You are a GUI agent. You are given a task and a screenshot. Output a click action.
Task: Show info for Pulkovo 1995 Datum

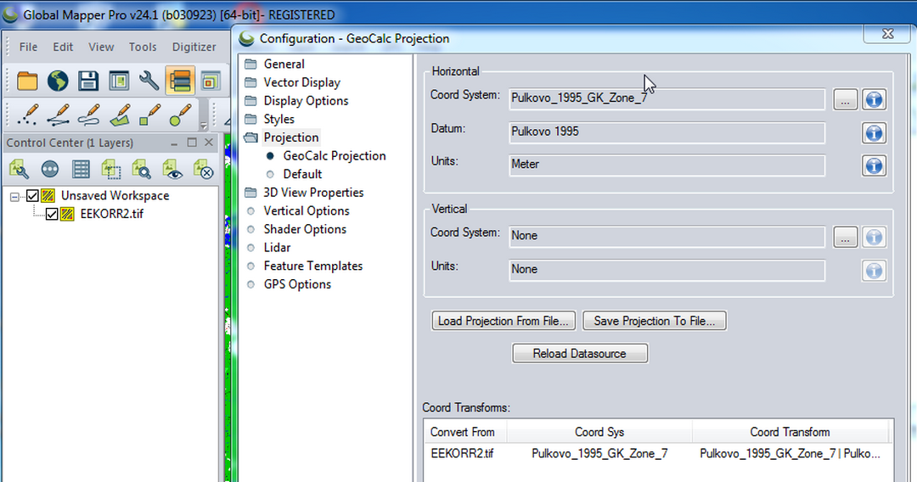(874, 133)
